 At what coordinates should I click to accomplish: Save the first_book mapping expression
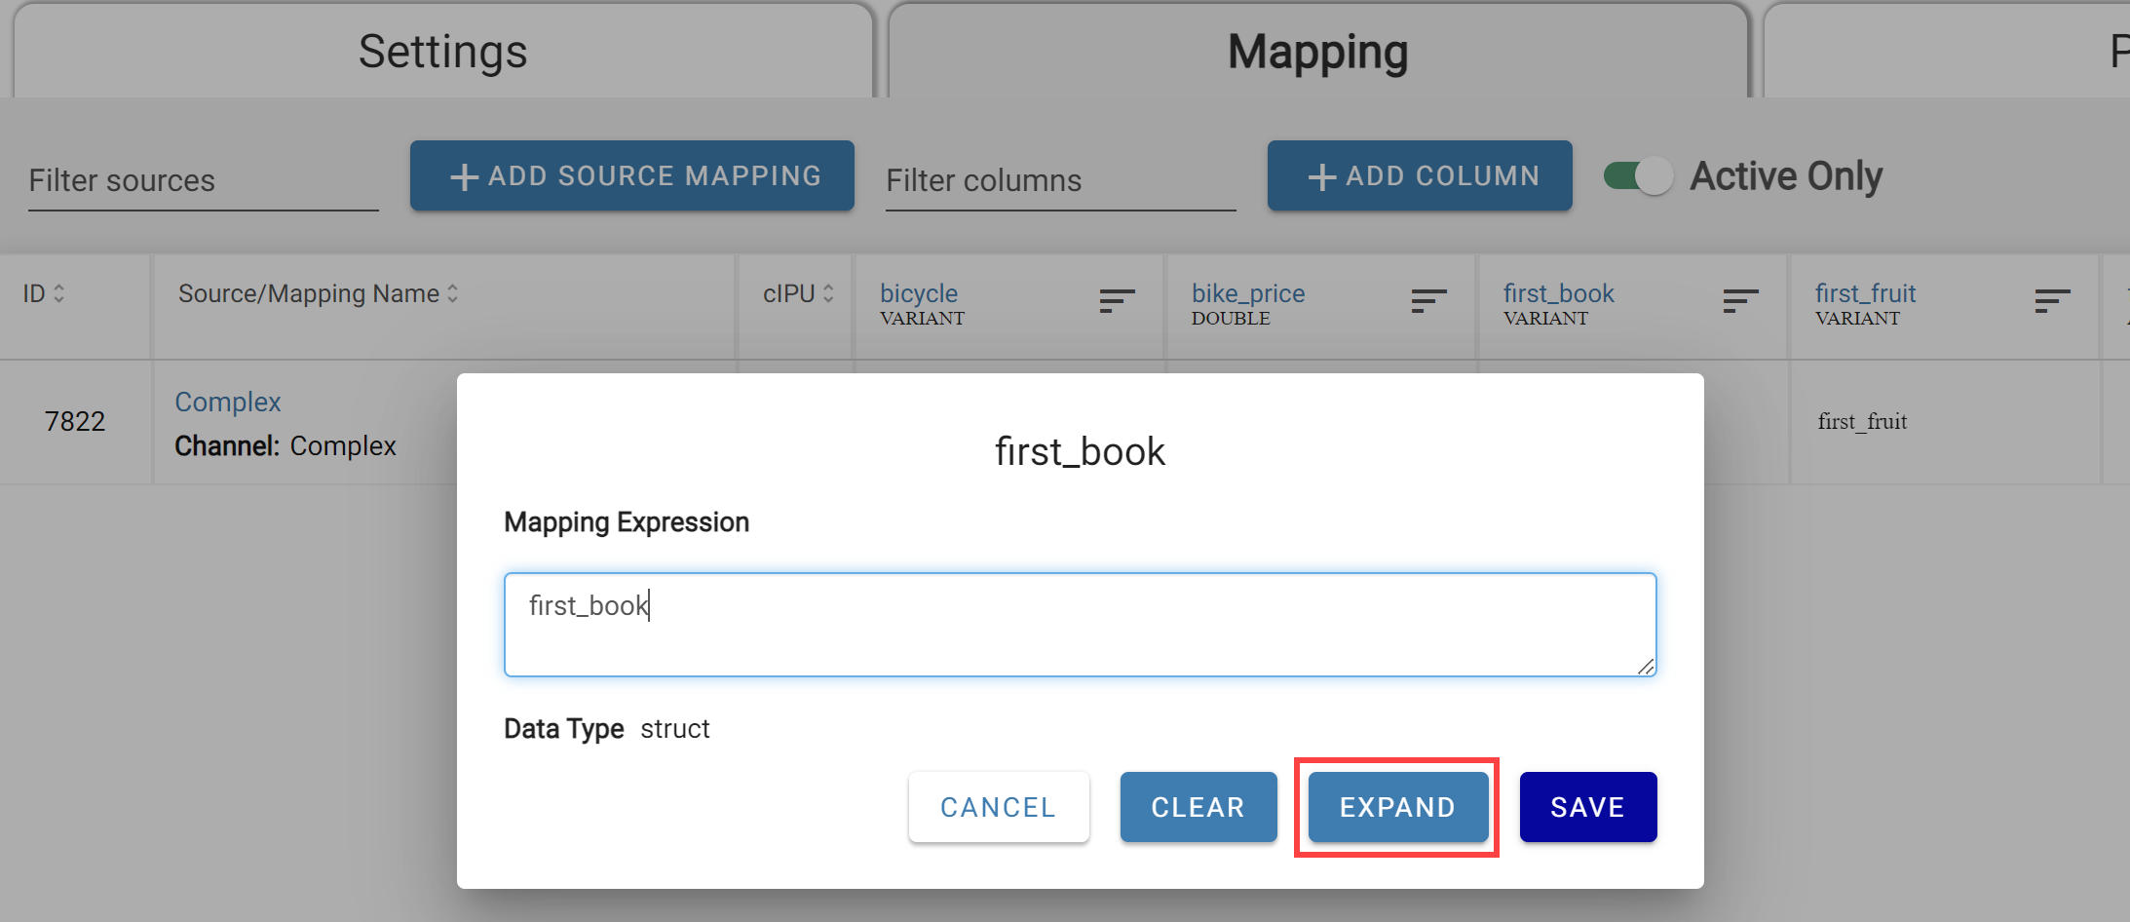1587,807
